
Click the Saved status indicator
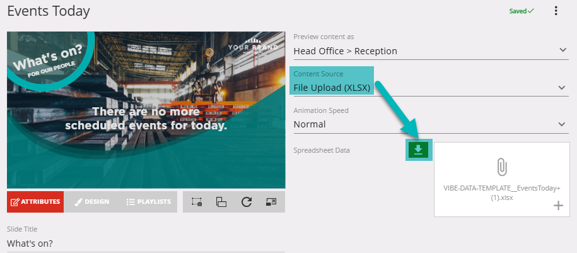521,11
